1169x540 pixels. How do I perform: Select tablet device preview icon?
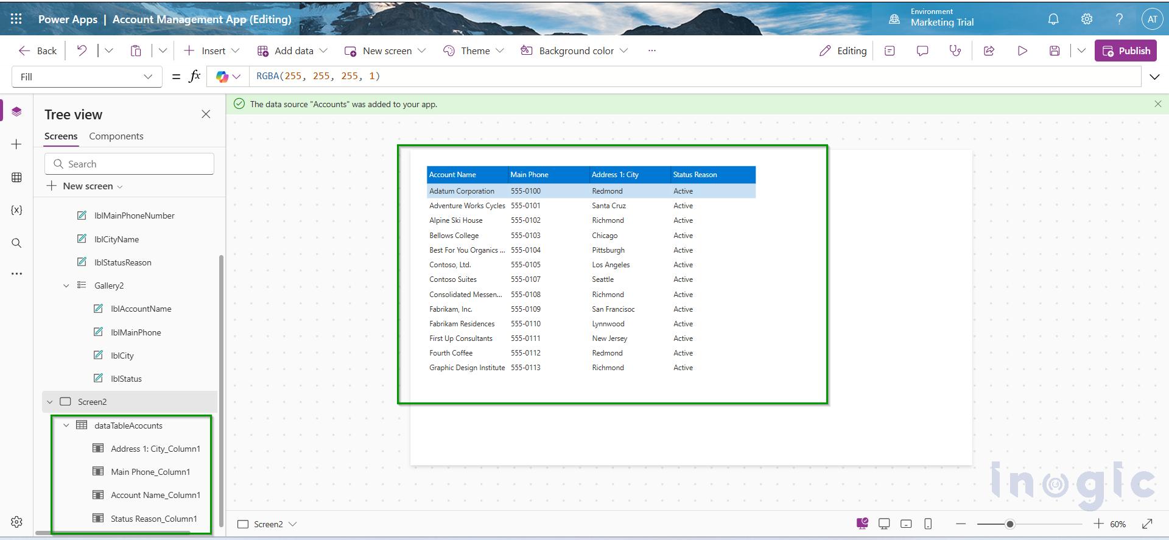pos(906,524)
